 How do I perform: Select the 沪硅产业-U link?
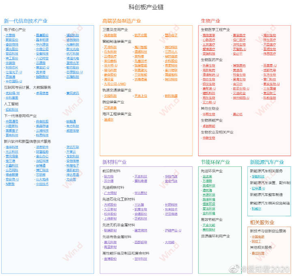tap(173, 230)
